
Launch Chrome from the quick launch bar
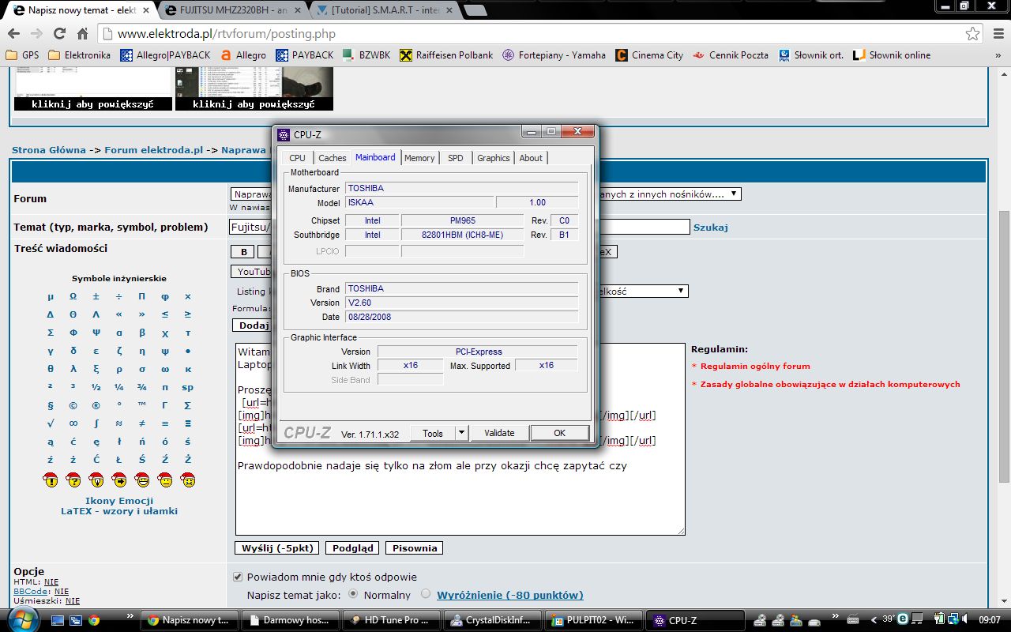point(94,621)
